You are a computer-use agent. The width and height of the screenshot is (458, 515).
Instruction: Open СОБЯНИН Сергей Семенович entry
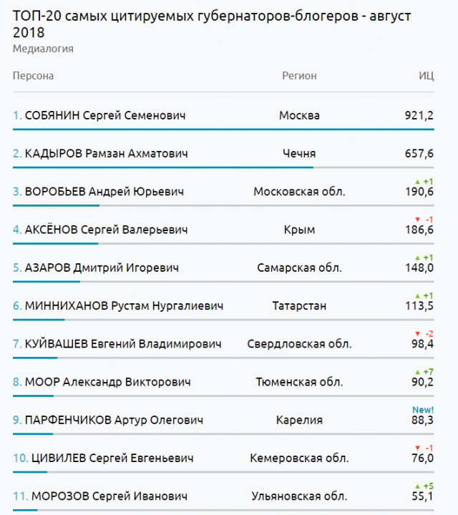pyautogui.click(x=99, y=115)
